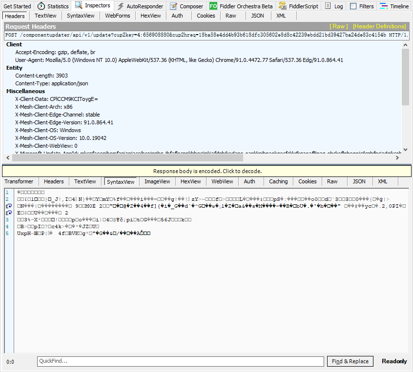Select the Content-Type: application/json row
Viewport: 413px width, 372px height.
click(52, 84)
